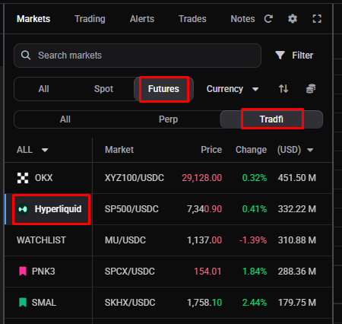Open the SMAL watchlist
The width and height of the screenshot is (342, 324).
click(x=49, y=303)
